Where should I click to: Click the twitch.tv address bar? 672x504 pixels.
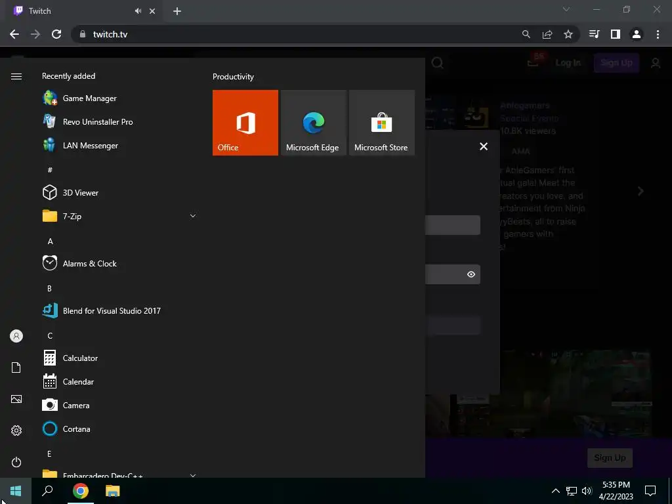point(296,34)
